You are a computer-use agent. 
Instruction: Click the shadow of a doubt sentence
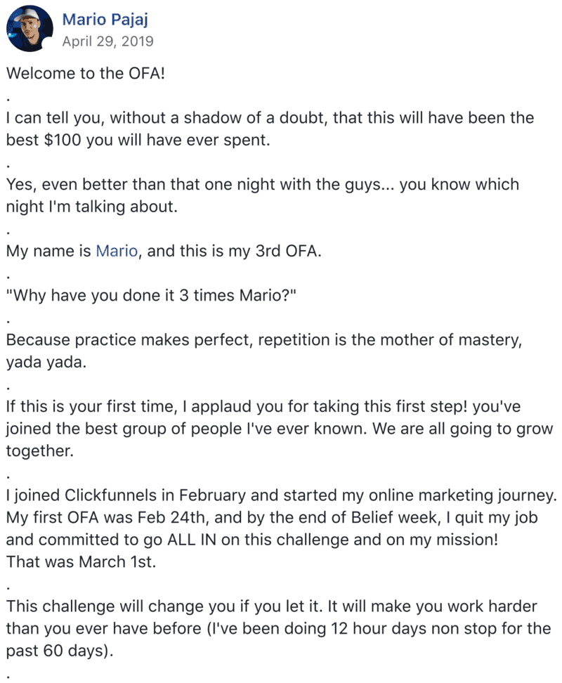(270, 129)
